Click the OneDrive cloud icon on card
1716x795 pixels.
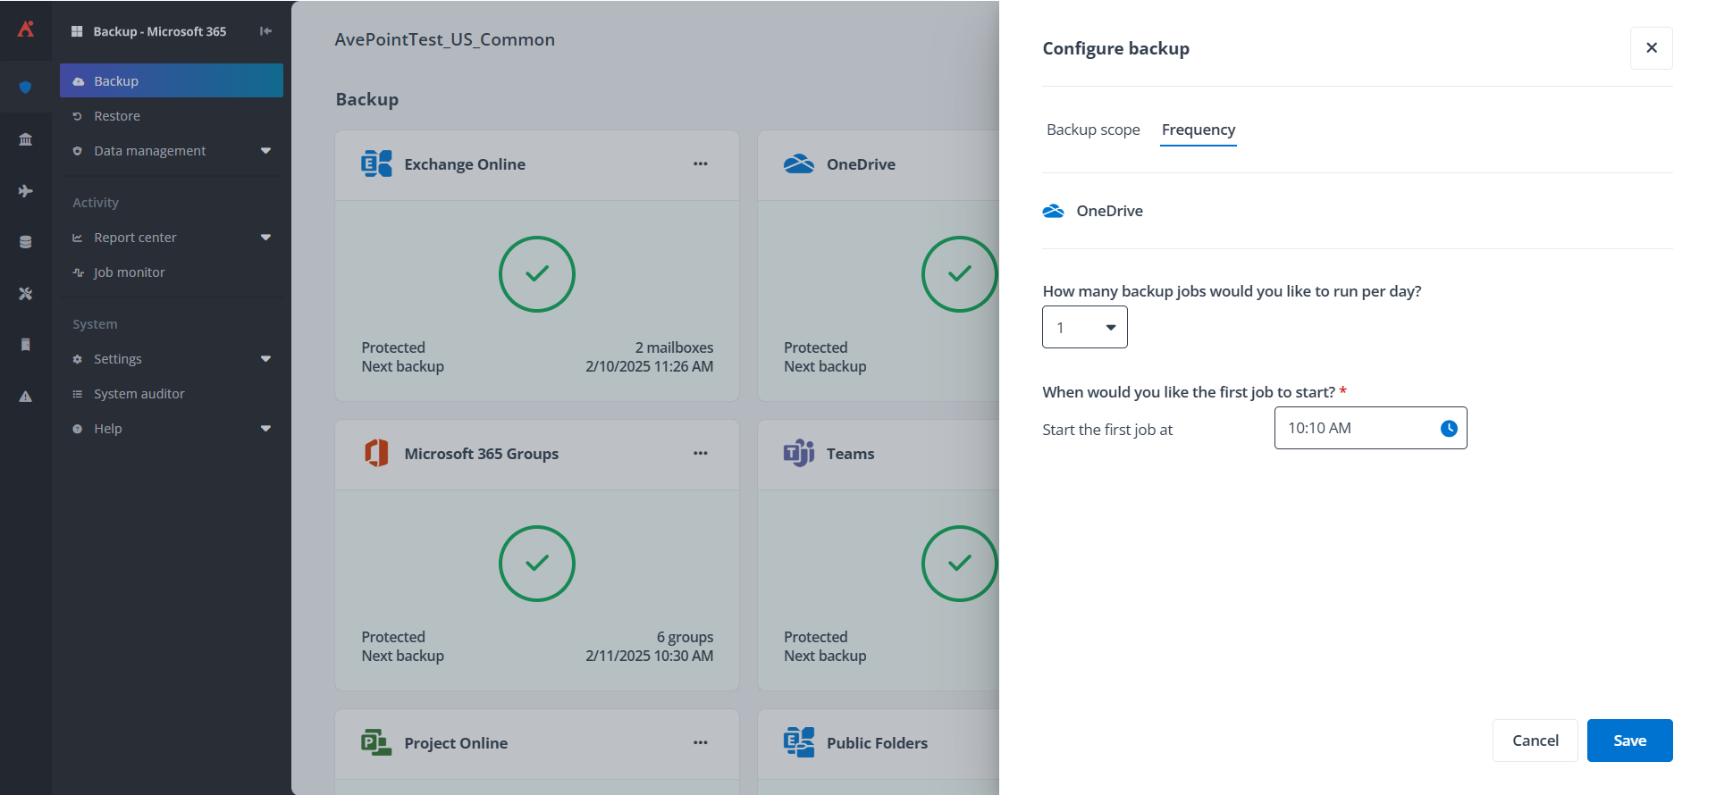click(799, 163)
